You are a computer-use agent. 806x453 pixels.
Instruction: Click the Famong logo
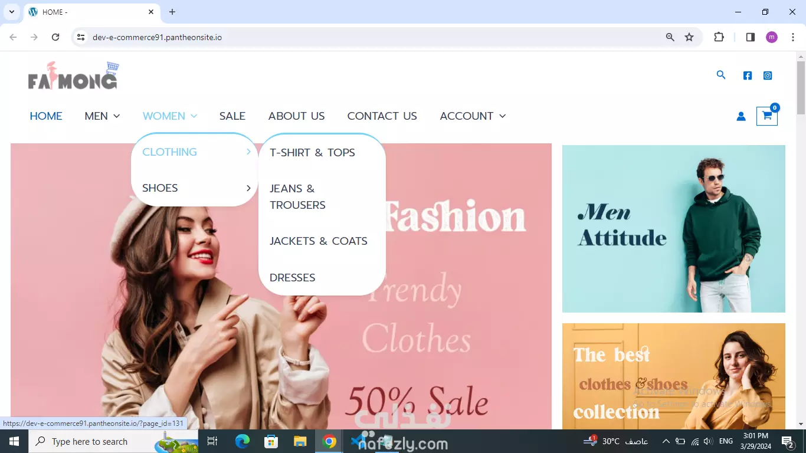[73, 75]
